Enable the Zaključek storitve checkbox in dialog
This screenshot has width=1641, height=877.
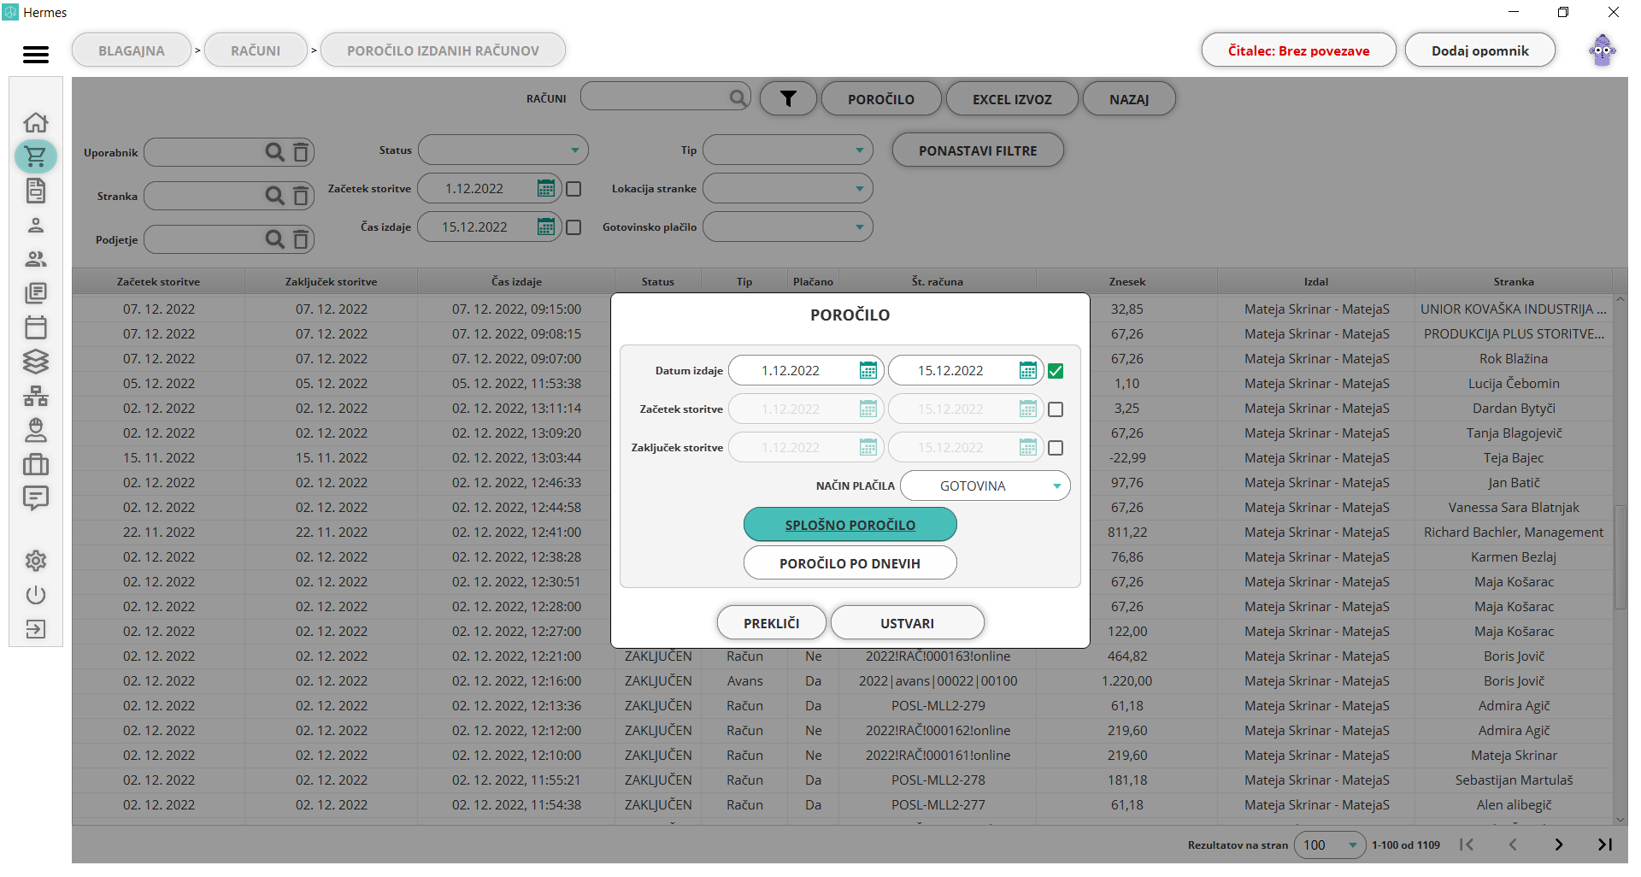point(1056,448)
